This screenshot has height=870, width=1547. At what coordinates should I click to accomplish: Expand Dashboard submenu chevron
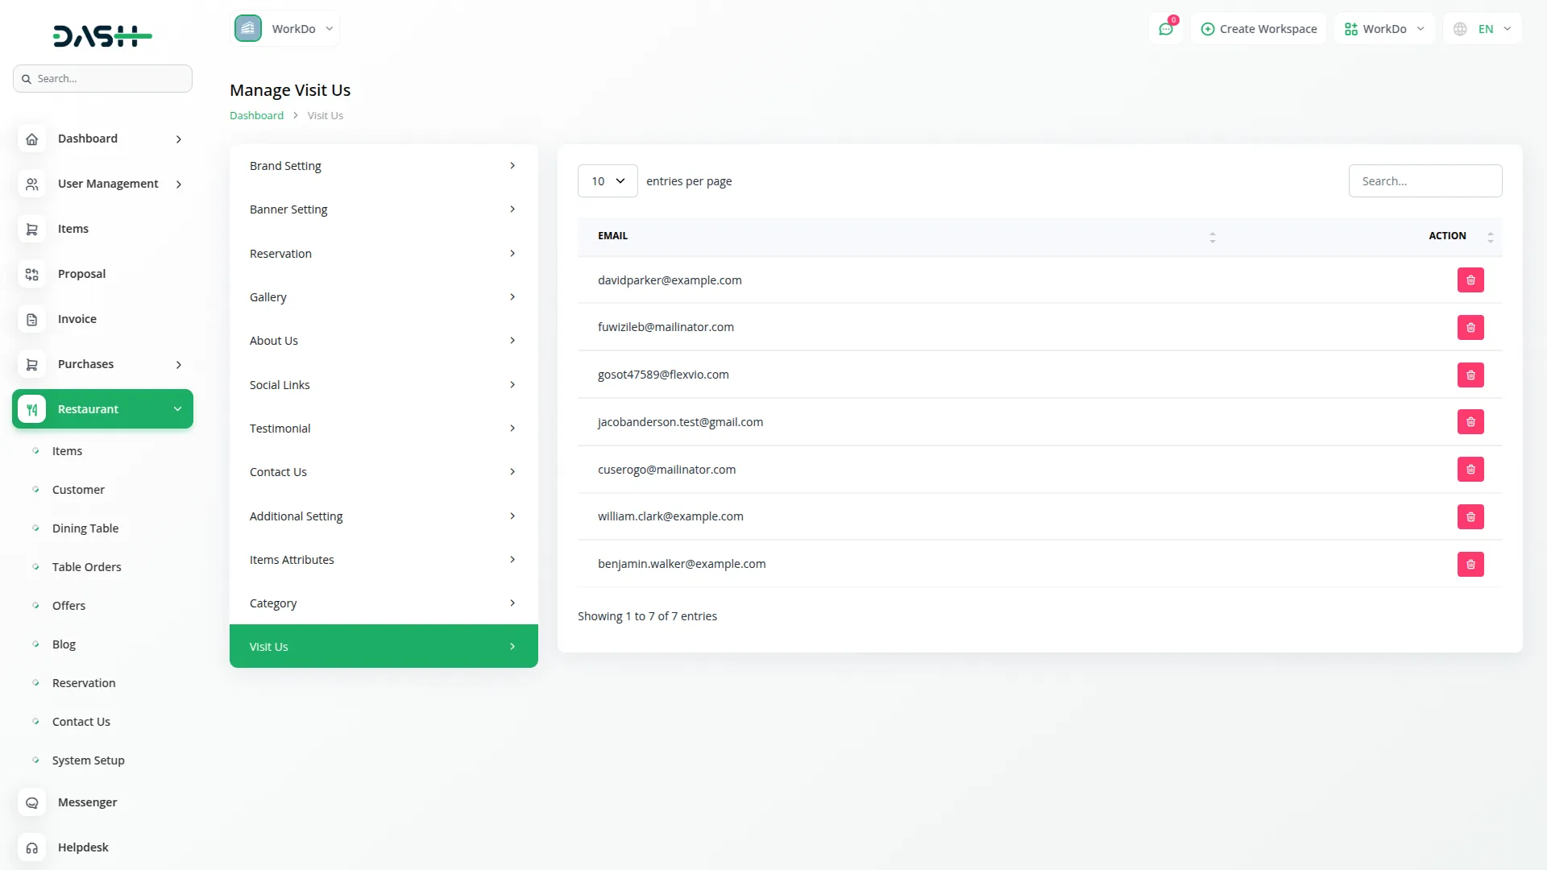pyautogui.click(x=179, y=139)
